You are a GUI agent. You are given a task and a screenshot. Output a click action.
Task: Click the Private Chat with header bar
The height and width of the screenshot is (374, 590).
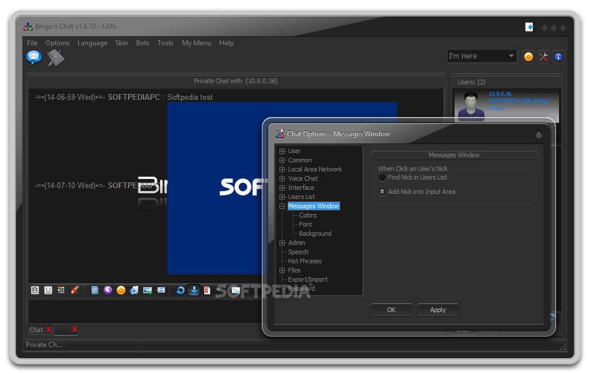(236, 81)
